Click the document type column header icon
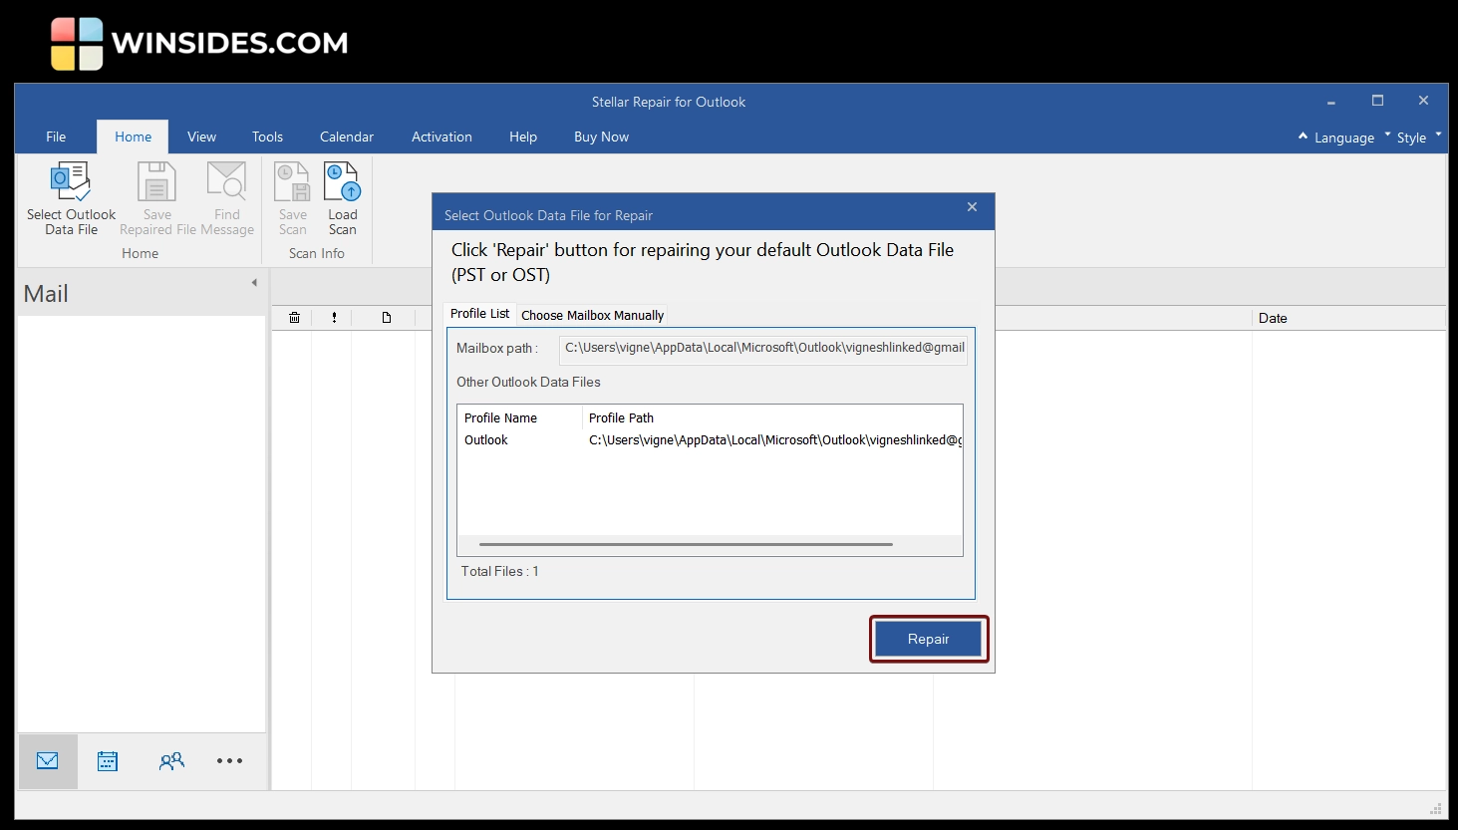Viewport: 1458px width, 830px height. [387, 318]
